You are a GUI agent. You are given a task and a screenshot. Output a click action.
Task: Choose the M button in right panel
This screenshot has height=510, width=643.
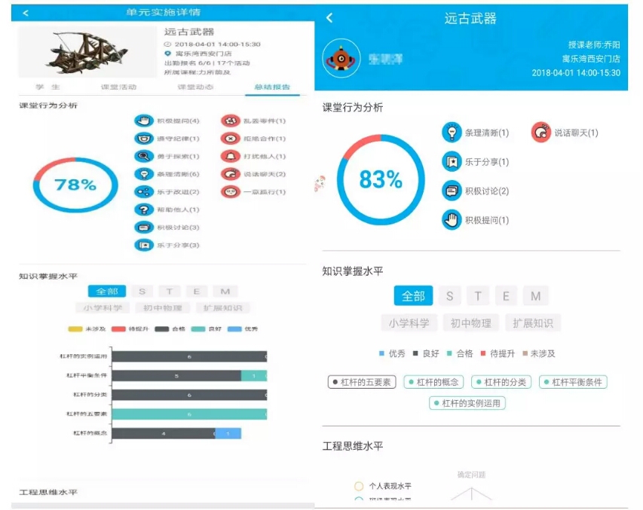point(535,296)
